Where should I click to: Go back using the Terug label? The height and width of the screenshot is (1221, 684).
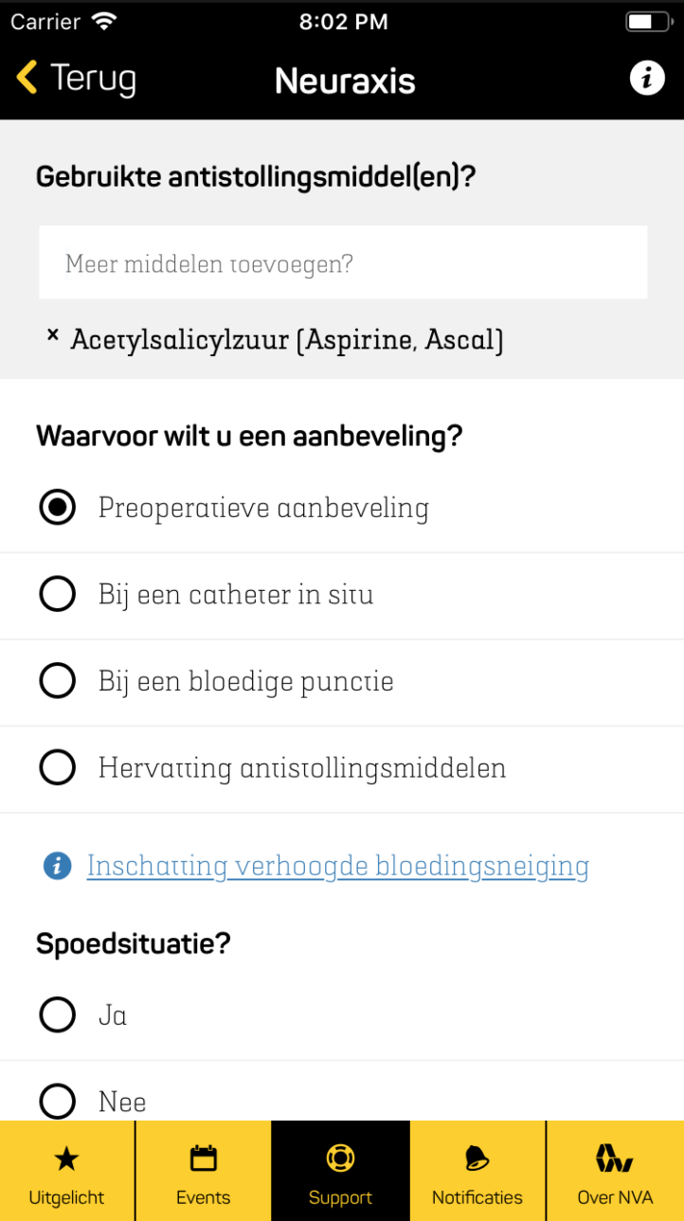(93, 79)
